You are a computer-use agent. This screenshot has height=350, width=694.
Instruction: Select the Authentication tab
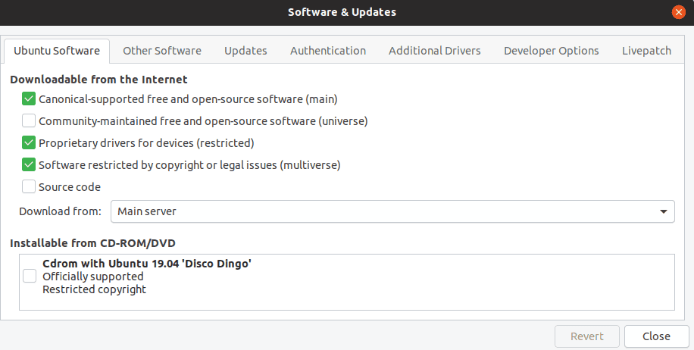328,51
